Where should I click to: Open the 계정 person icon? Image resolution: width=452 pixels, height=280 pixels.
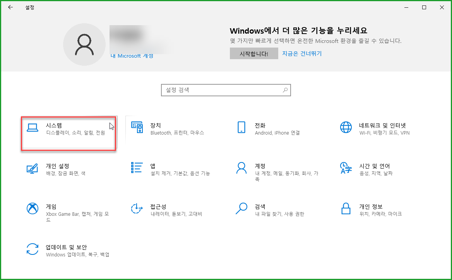tap(241, 168)
